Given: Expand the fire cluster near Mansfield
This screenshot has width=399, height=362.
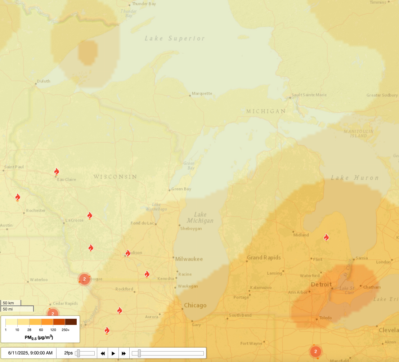Looking at the screenshot, I should [315, 352].
